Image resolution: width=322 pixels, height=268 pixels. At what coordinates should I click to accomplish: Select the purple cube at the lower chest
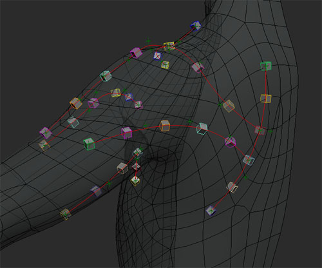tap(211, 211)
